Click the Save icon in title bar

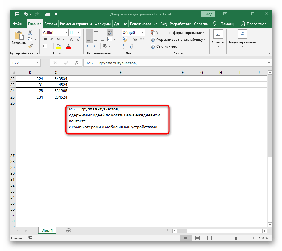(x=17, y=14)
